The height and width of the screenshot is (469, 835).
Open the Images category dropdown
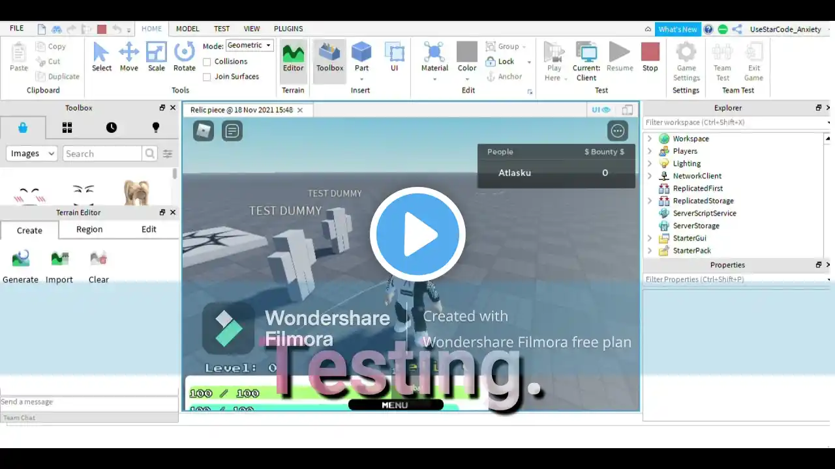33,154
